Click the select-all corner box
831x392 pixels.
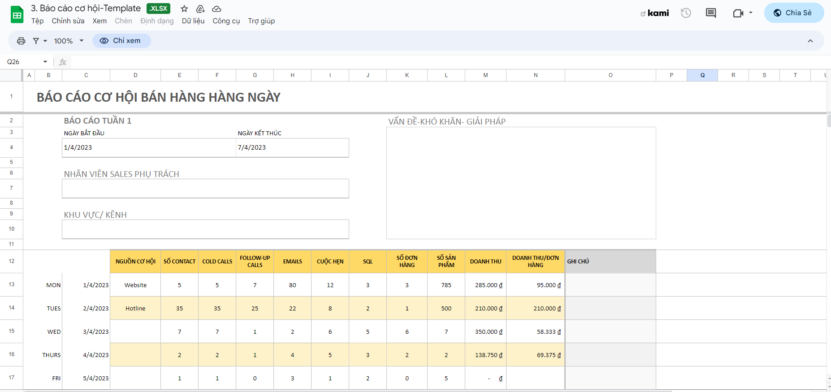11,75
